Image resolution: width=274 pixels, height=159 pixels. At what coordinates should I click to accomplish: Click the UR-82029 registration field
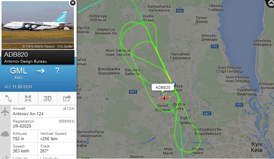tap(44, 124)
